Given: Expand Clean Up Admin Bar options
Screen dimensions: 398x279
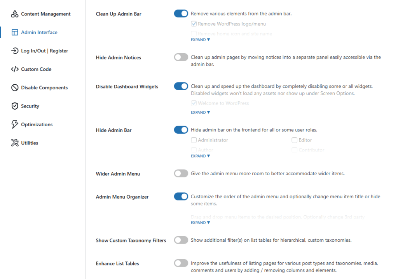Looking at the screenshot, I should (x=200, y=40).
